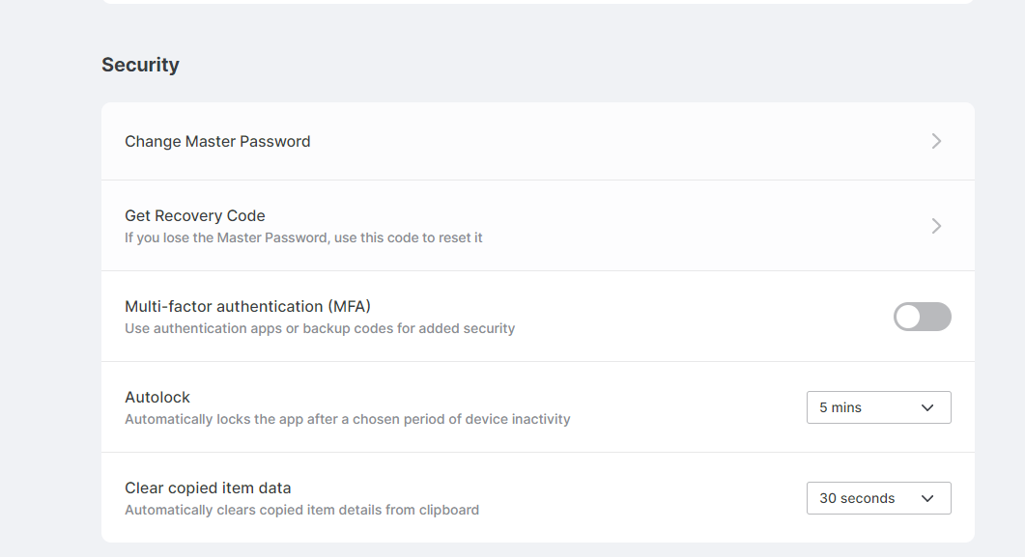Click the '30 seconds' selected value text

tap(857, 498)
